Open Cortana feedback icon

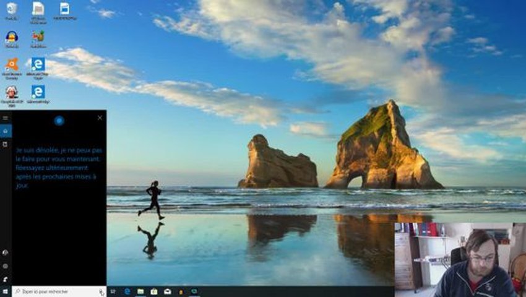pyautogui.click(x=6, y=279)
